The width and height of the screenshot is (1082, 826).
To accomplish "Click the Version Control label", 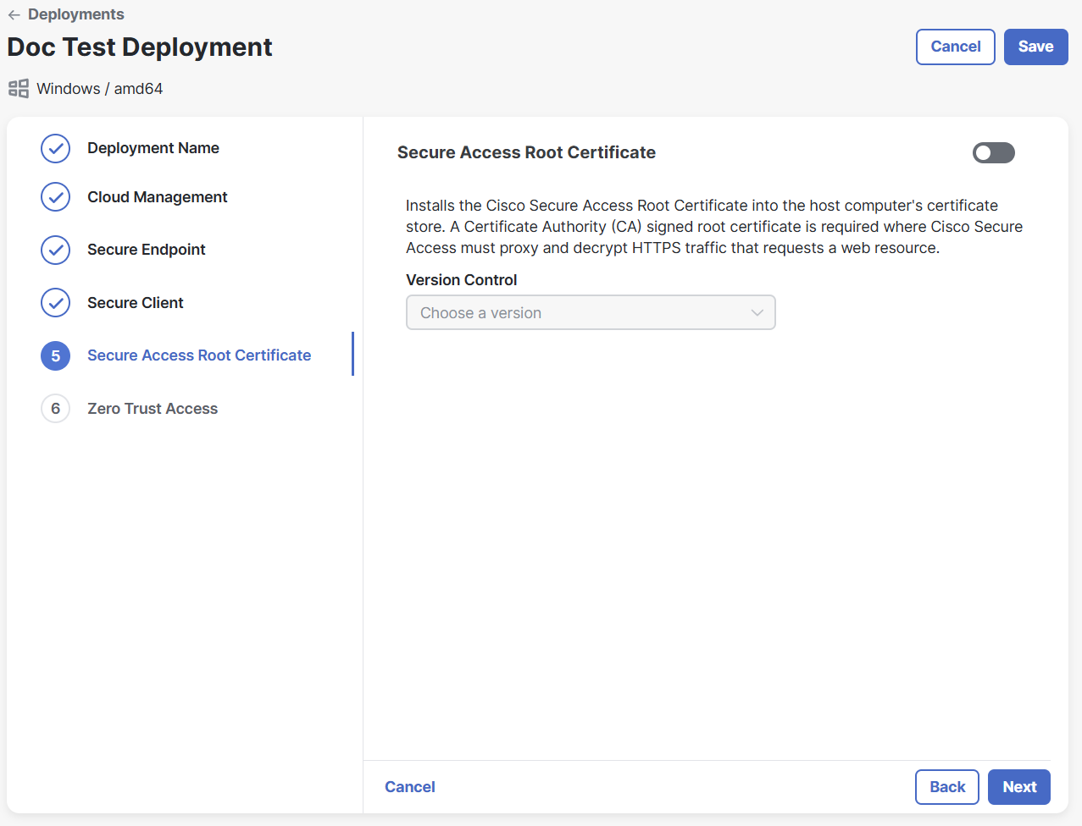I will click(x=462, y=280).
